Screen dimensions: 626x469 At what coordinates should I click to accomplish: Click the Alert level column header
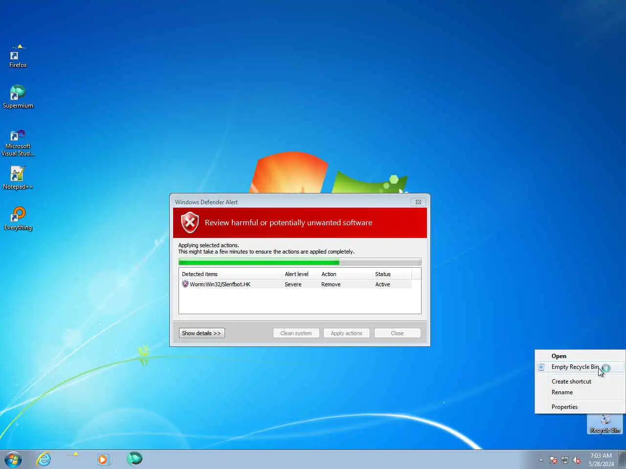pos(300,274)
